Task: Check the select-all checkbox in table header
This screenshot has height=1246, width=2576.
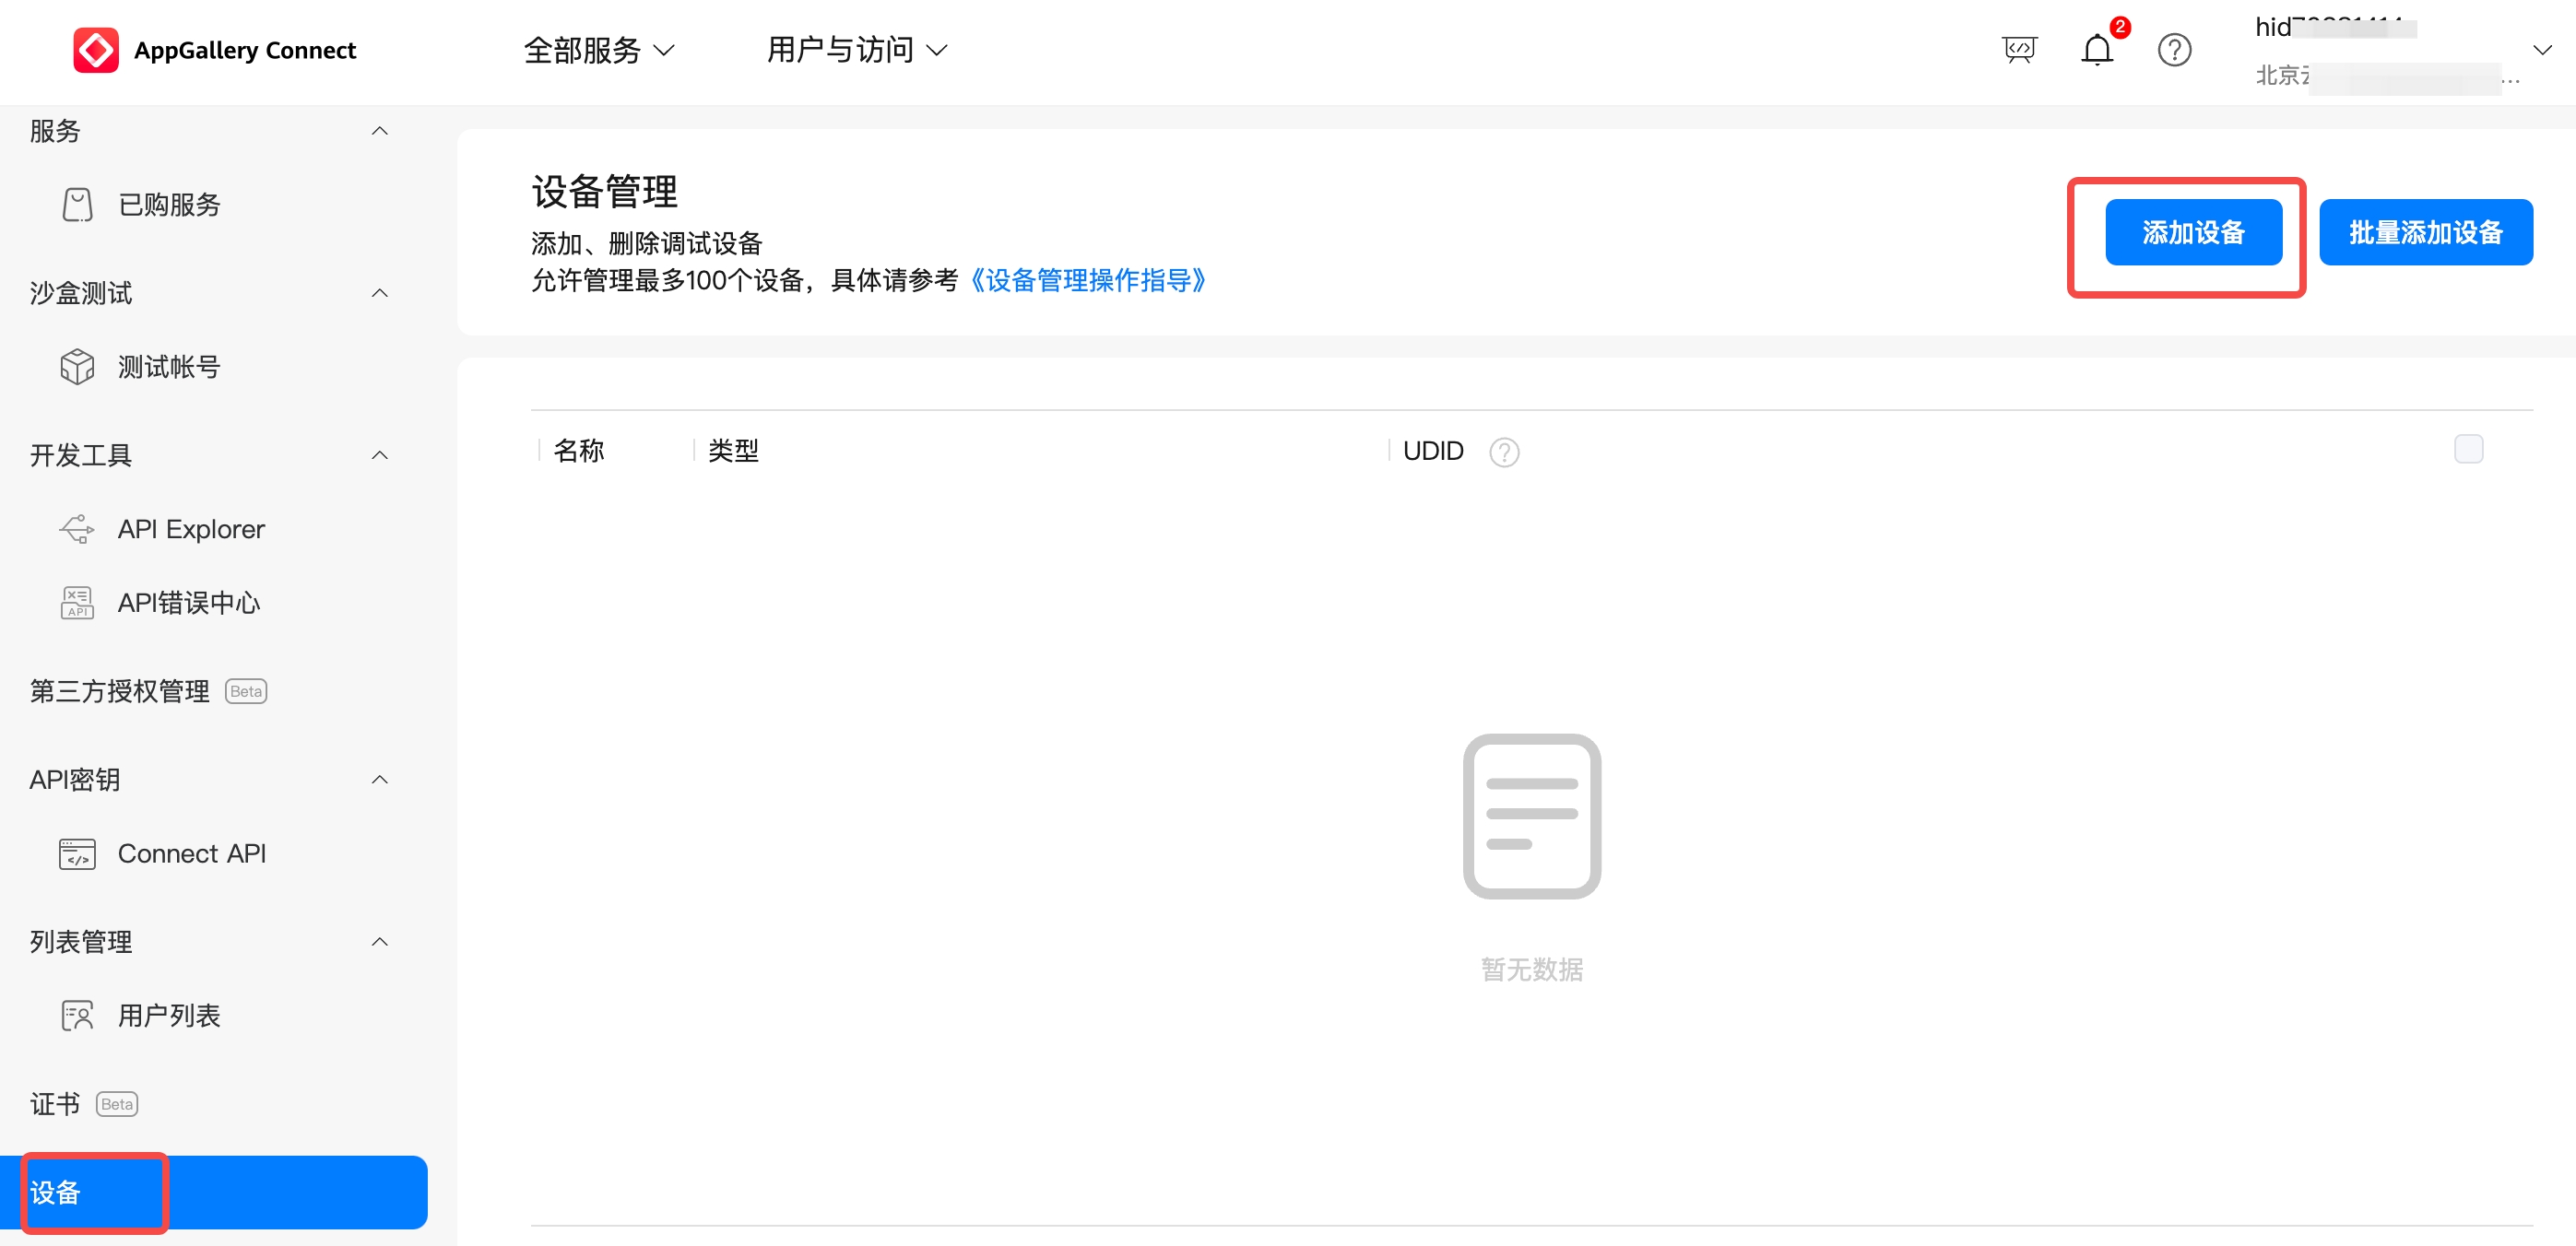Action: click(2467, 450)
